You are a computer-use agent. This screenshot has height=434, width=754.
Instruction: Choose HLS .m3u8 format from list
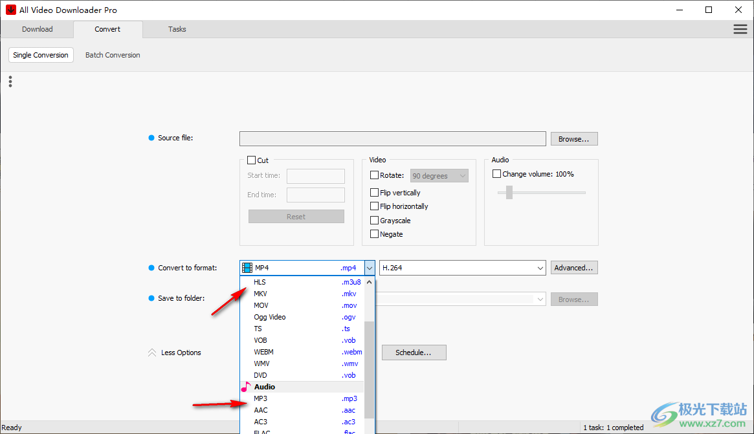(x=302, y=282)
